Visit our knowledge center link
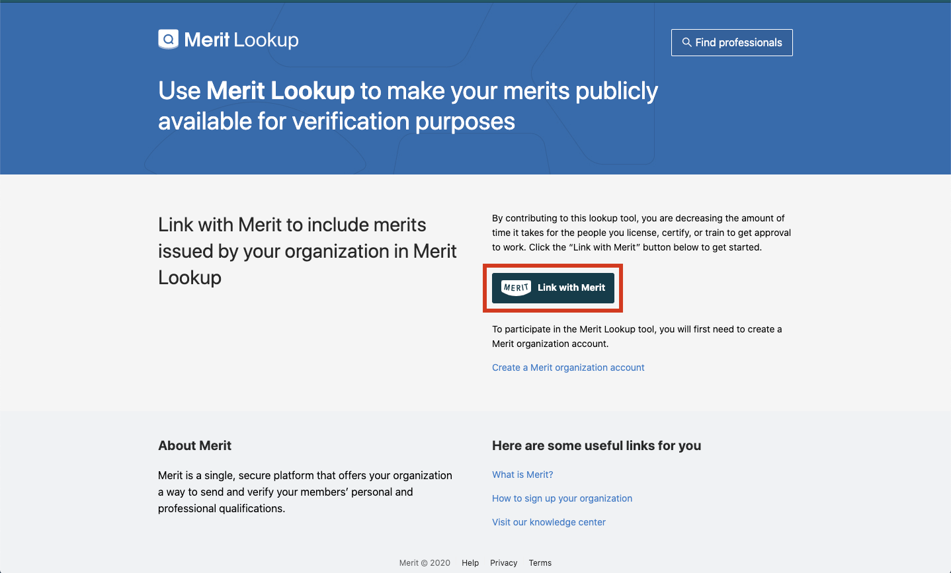 (549, 522)
